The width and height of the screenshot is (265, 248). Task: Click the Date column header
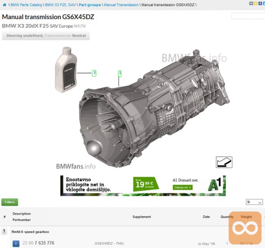point(206,217)
